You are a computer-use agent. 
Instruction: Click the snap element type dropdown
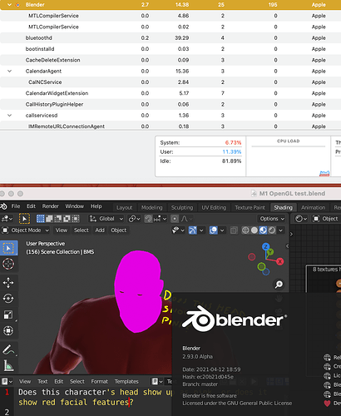coord(161,219)
